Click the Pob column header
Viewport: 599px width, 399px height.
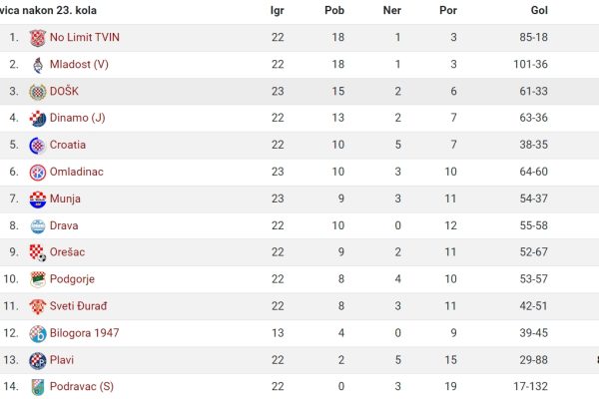pyautogui.click(x=334, y=10)
